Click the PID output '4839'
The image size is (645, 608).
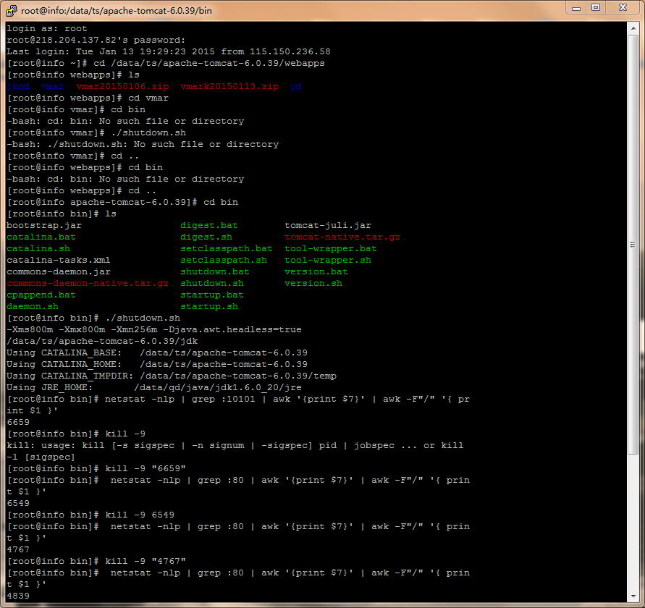coord(18,596)
